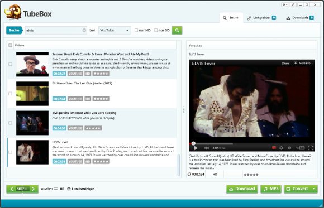Mute the preview player volume
Image resolution: width=324 pixels, height=208 pixels.
(206, 148)
